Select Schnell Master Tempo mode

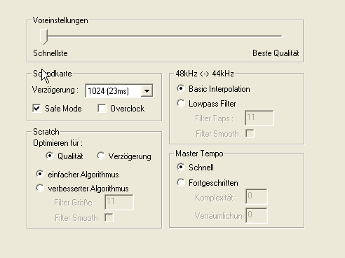point(181,167)
